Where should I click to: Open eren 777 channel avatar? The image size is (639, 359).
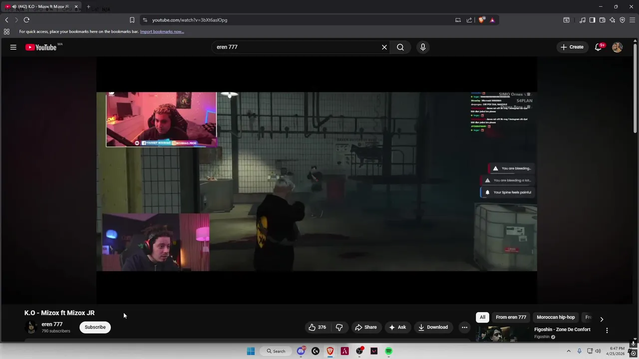click(31, 327)
